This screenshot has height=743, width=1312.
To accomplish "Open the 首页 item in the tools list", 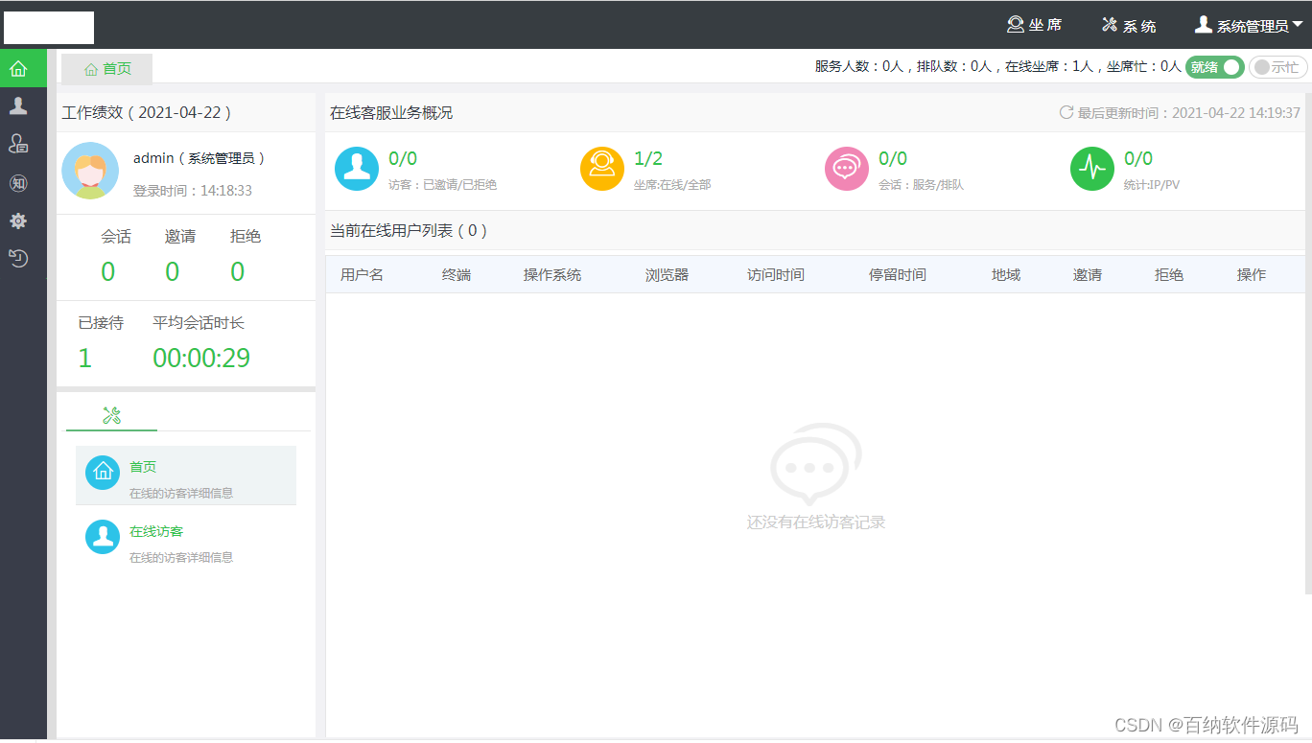I will click(x=186, y=476).
